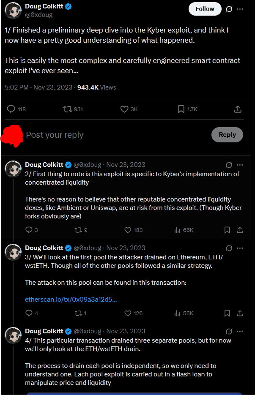Click the reply icon on the main post
The image size is (255, 395).
pos(11,109)
